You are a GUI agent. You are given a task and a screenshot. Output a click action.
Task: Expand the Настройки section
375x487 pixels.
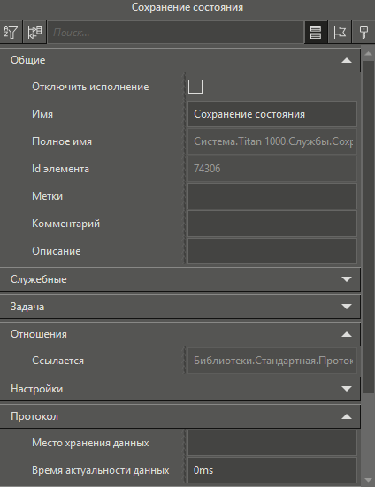tap(180, 389)
